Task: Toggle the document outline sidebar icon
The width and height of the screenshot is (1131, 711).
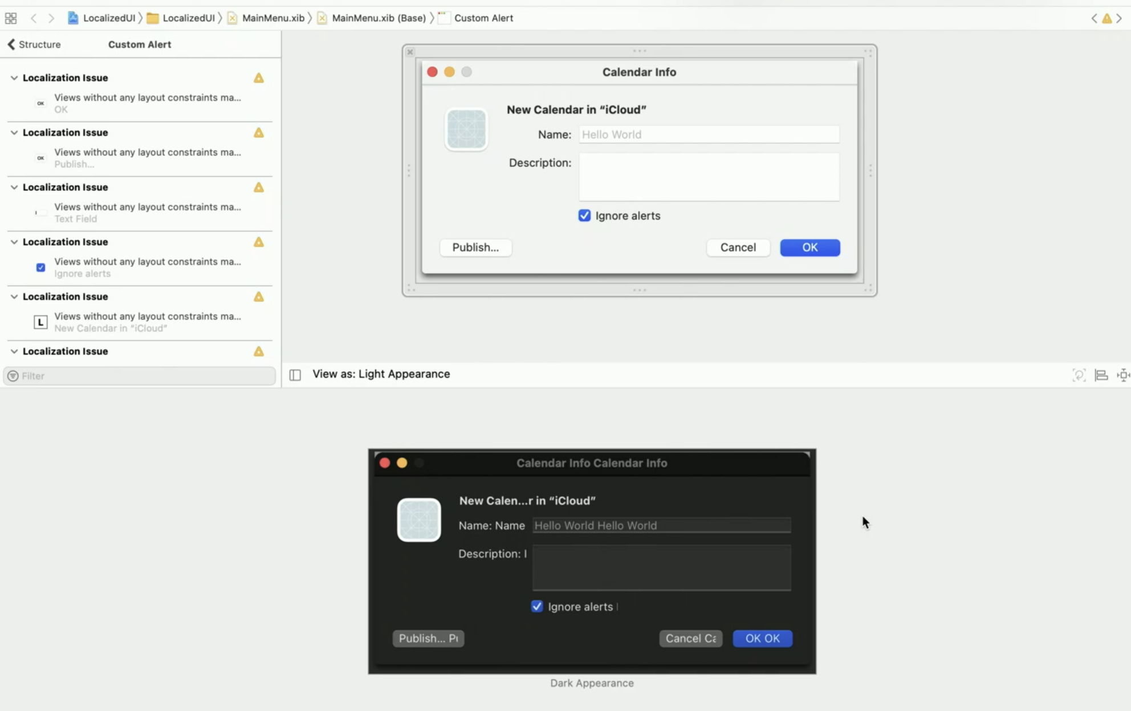Action: (x=295, y=375)
